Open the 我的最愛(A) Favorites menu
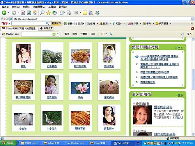This screenshot has width=195, height=146. point(39,7)
